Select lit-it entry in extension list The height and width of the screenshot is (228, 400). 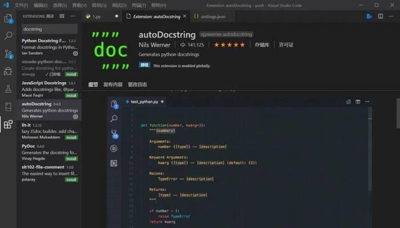(x=49, y=131)
